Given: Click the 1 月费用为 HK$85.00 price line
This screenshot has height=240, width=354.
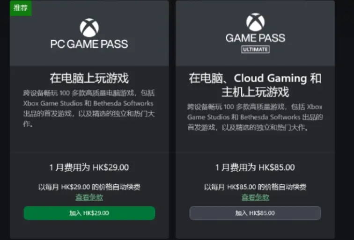Looking at the screenshot, I should coord(255,167).
